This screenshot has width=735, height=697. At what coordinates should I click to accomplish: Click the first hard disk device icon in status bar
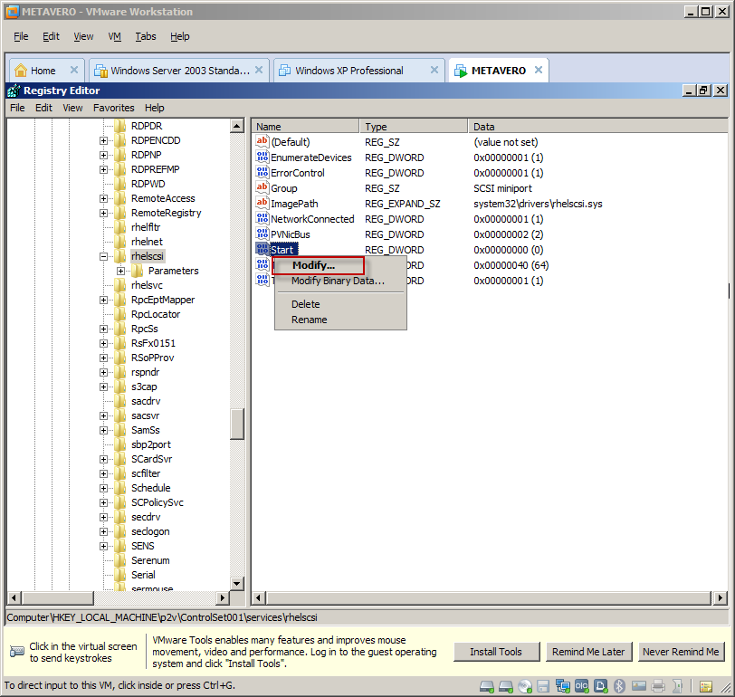click(487, 686)
